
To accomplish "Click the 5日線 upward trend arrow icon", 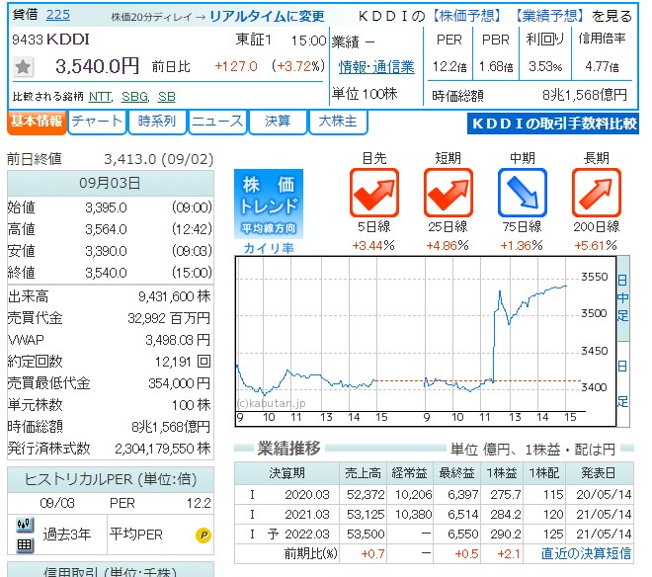I will point(373,193).
